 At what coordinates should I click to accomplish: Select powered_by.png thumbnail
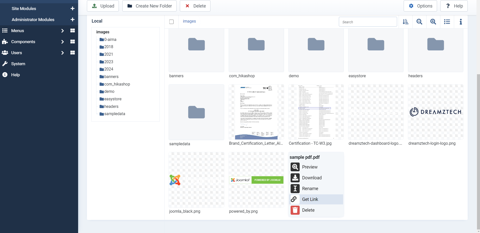(x=256, y=180)
